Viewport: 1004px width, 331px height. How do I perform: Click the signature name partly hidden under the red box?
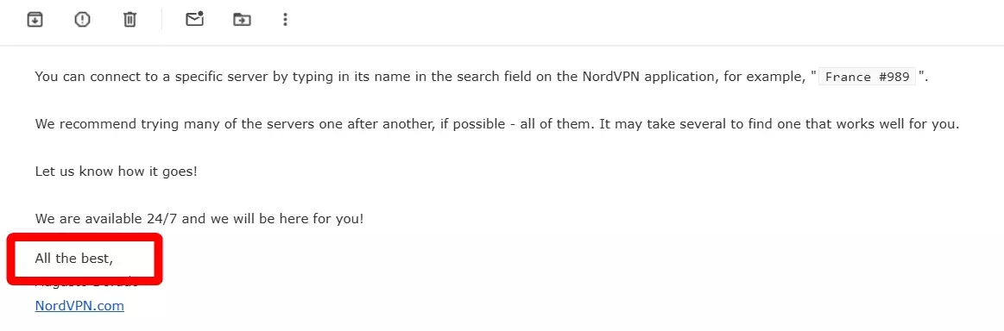coord(86,283)
